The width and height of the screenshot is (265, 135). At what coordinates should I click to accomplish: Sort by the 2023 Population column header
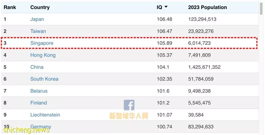pos(208,7)
